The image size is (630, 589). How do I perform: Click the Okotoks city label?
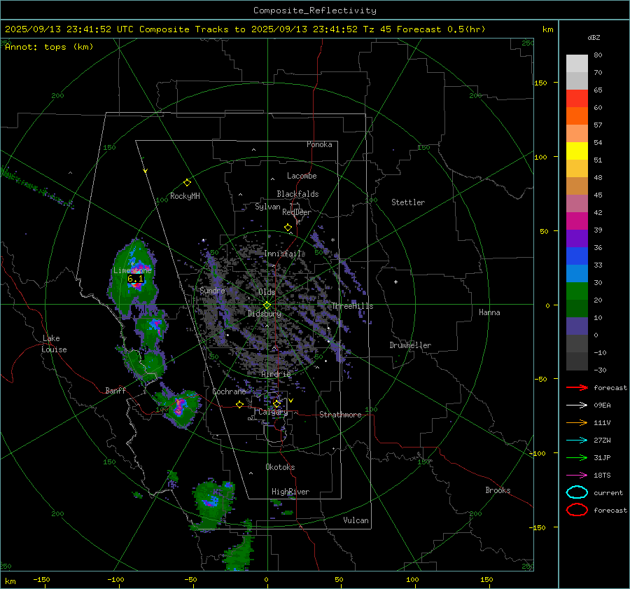click(x=280, y=467)
